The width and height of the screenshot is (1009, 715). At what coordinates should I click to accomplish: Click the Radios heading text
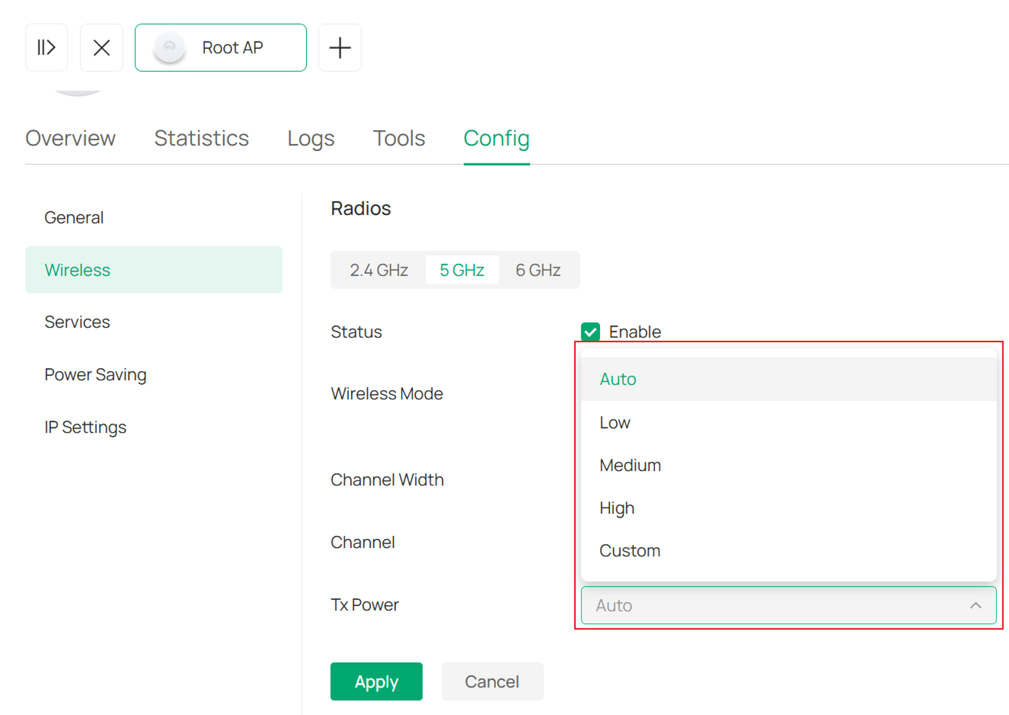[x=361, y=208]
